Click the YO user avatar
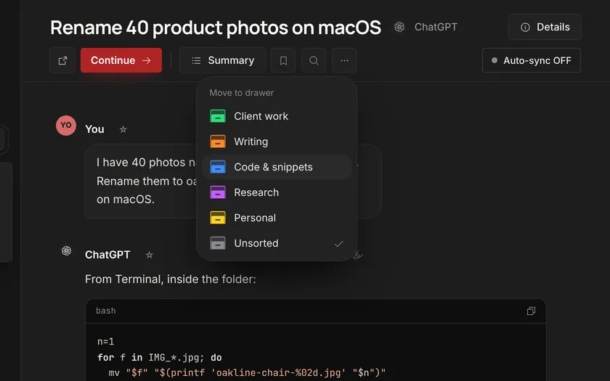This screenshot has width=610, height=381. [66, 125]
